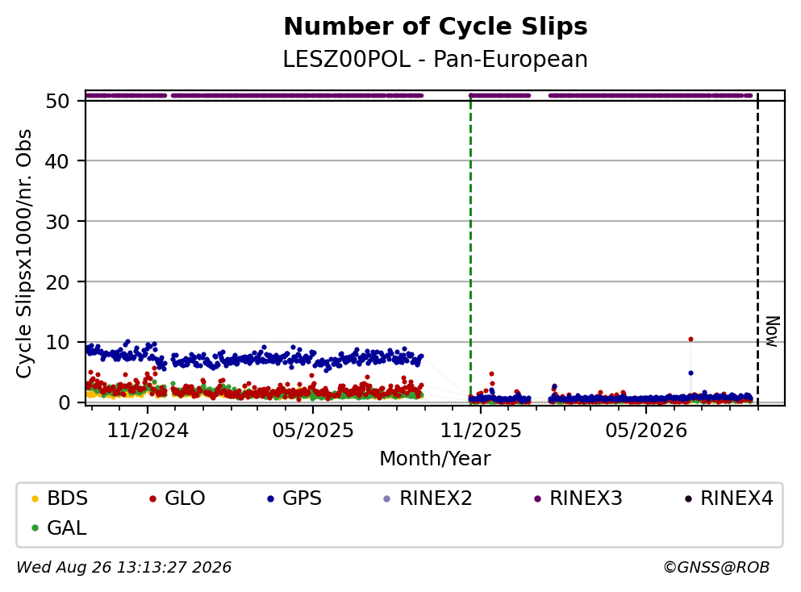Image resolution: width=801 pixels, height=592 pixels.
Task: Click the y-axis tick label '50'
Action: pos(57,101)
